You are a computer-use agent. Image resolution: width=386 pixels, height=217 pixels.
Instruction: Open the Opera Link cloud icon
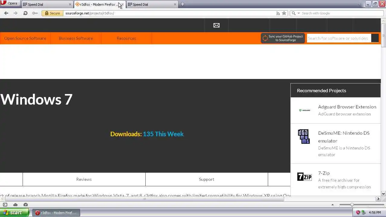pos(15,205)
